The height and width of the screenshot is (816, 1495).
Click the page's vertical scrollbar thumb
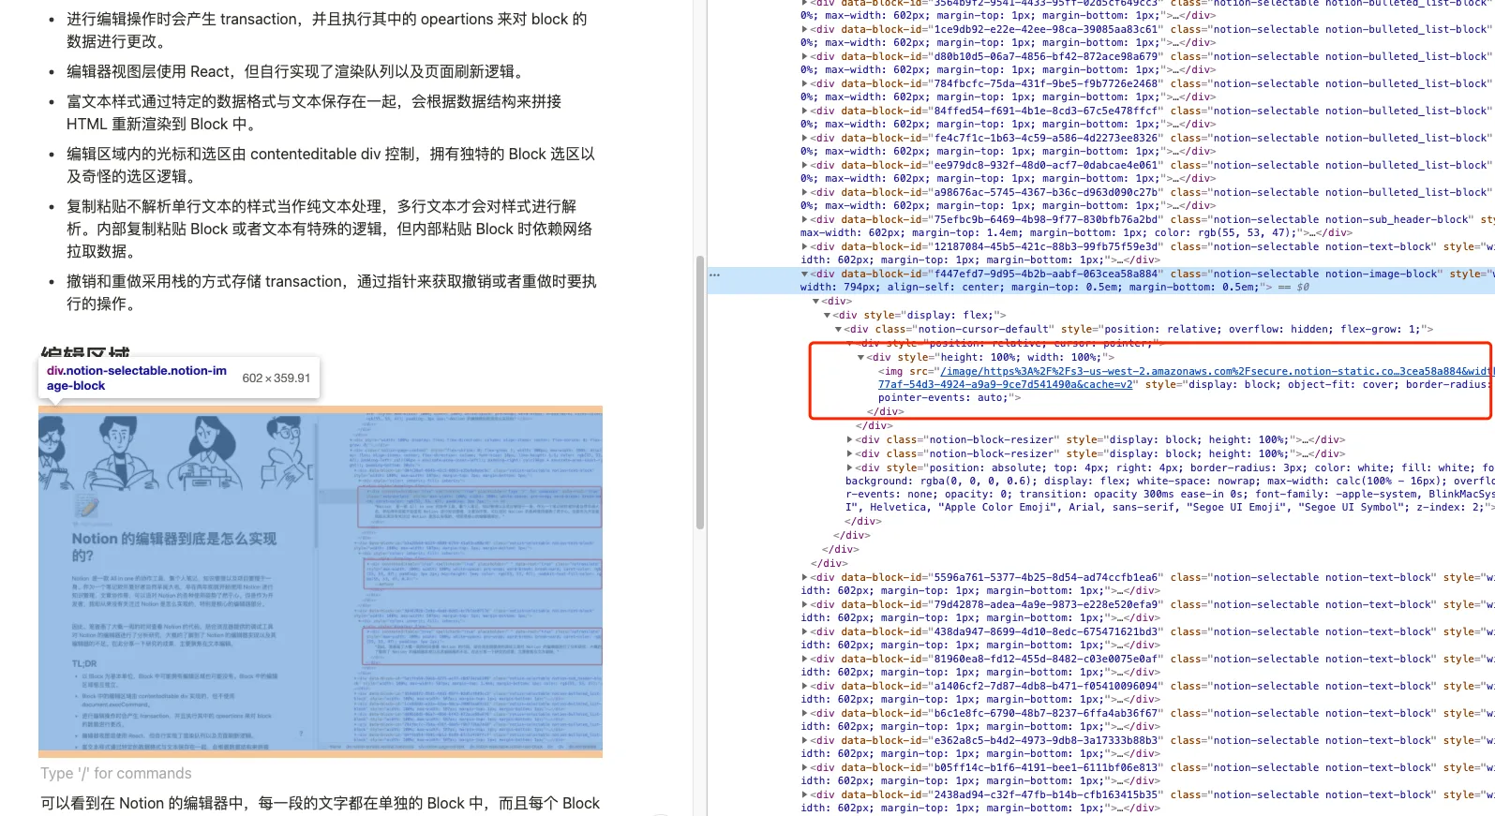(x=699, y=393)
